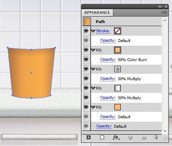Viewport: 172px width, 146px height.
Task: Click the Clear Appearance icon
Action: [130, 138]
